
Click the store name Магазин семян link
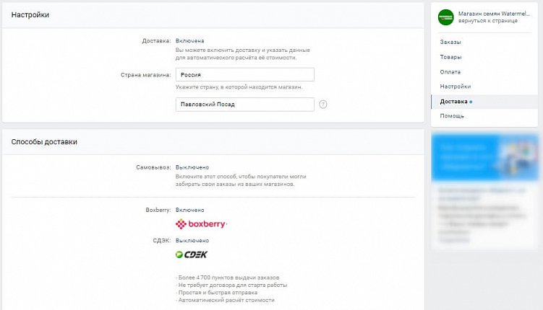495,14
